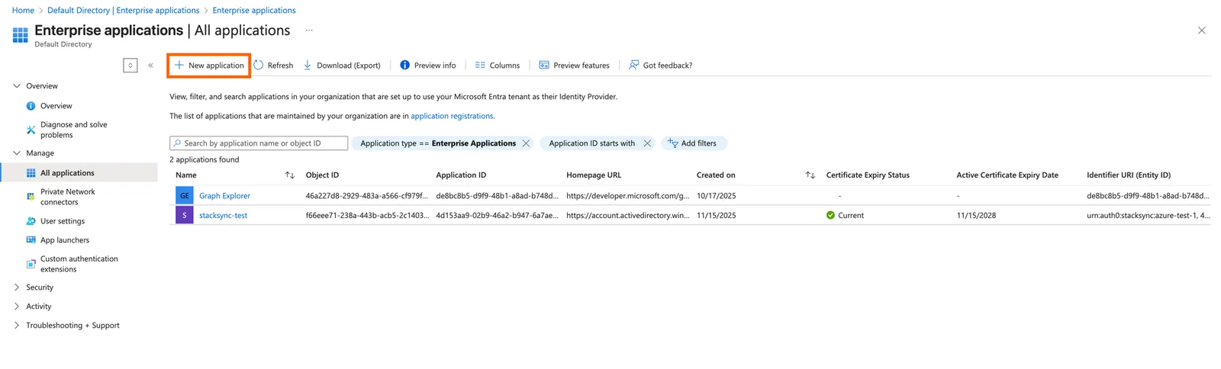Click stacksync-test created date 11/15/2025

pyautogui.click(x=716, y=216)
